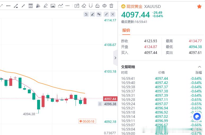Delete all drawings with trash icon
Image resolution: width=205 pixels, height=135 pixels.
111,6
